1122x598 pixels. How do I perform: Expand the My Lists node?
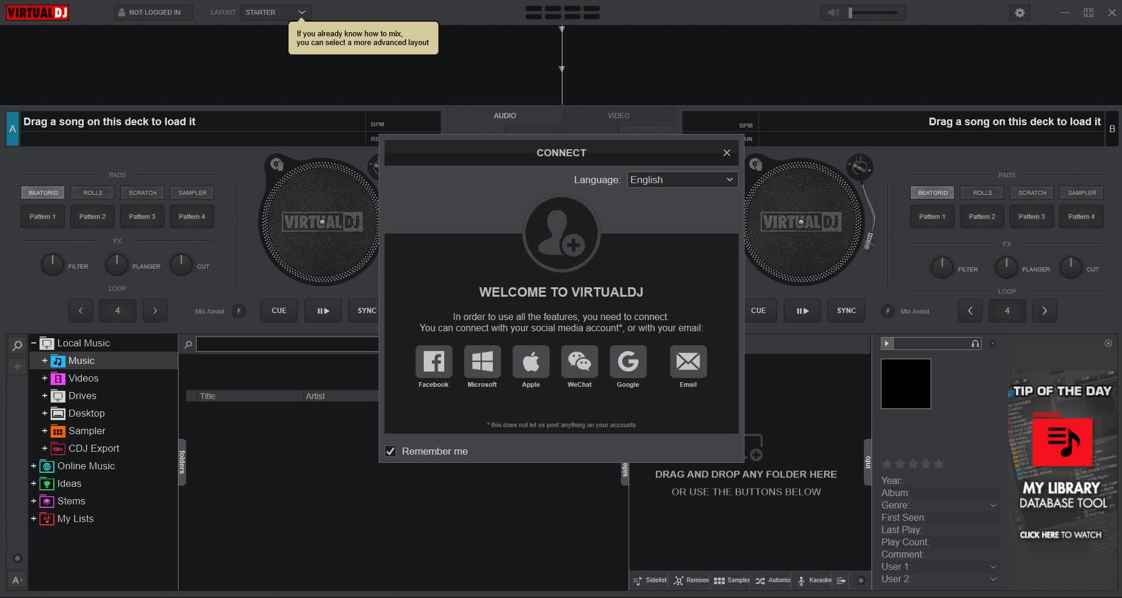(33, 519)
